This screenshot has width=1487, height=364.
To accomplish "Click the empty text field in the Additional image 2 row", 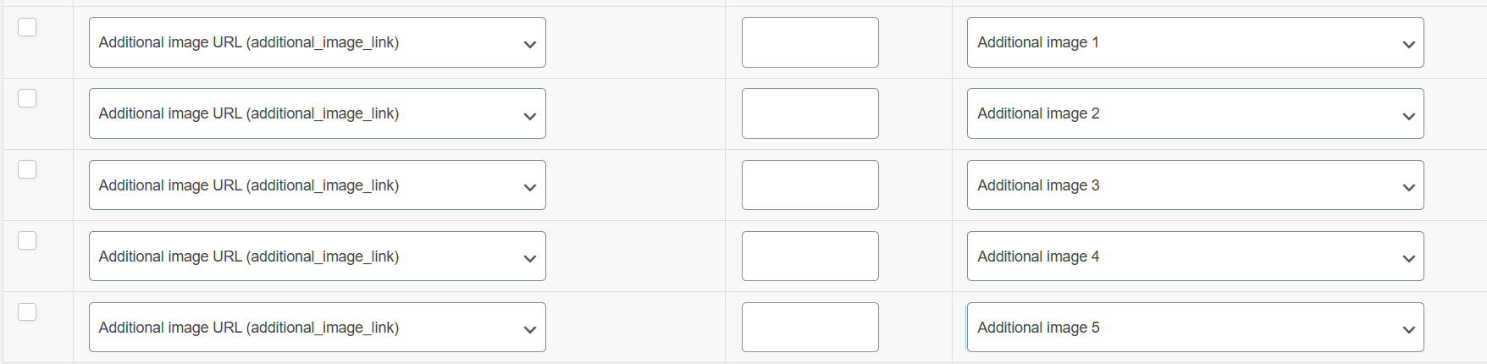I will (x=810, y=113).
